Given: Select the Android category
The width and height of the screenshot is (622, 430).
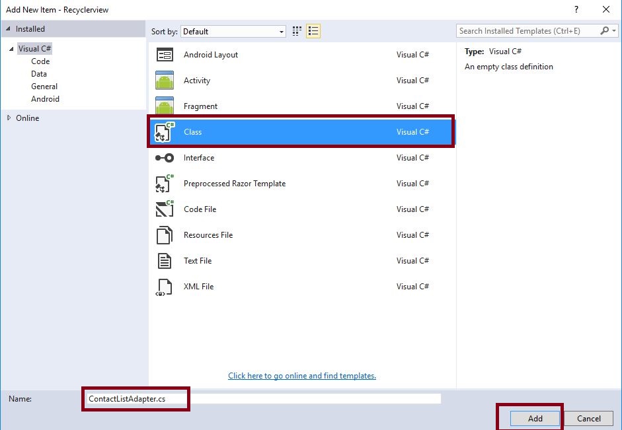Looking at the screenshot, I should [45, 99].
